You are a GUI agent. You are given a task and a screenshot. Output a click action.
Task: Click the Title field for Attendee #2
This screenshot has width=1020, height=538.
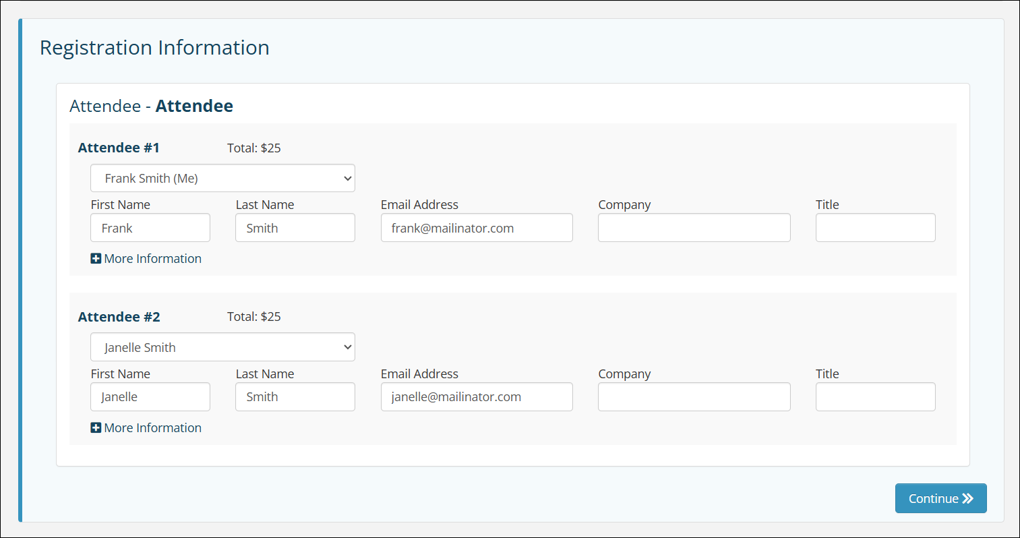[875, 396]
